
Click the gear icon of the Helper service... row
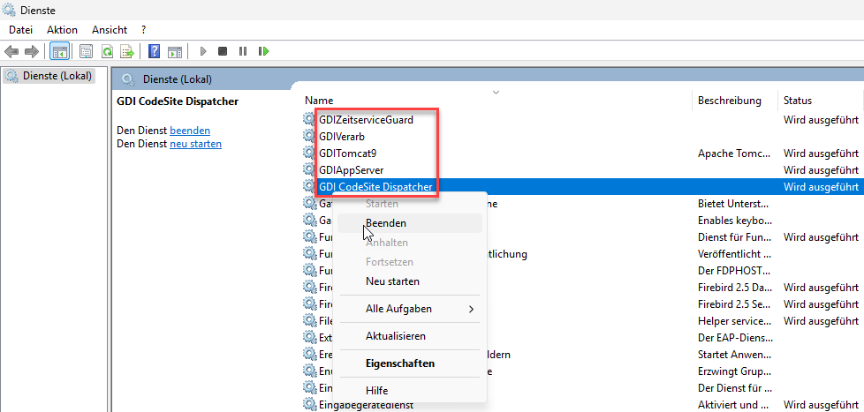coord(310,320)
